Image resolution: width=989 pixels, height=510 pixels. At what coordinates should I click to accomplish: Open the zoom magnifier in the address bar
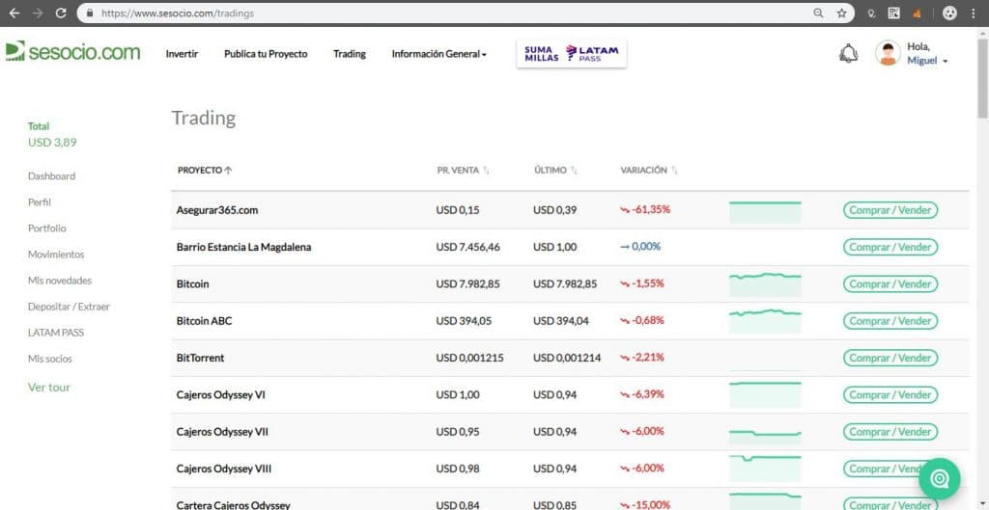pos(818,13)
